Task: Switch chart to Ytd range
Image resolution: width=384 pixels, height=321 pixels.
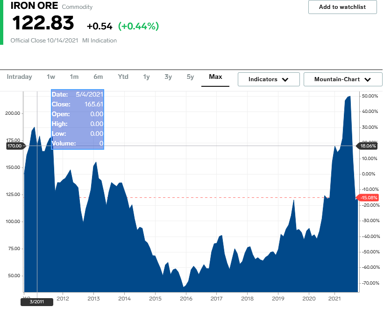Action: (x=123, y=77)
